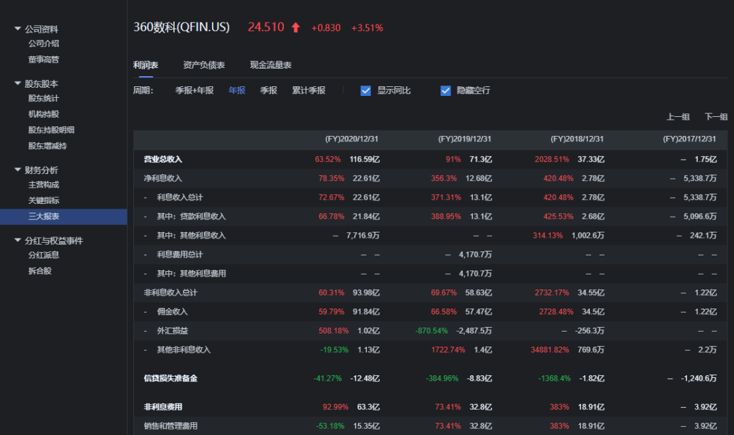
Task: Click the -870.54% 外汇损益 value
Action: (432, 330)
